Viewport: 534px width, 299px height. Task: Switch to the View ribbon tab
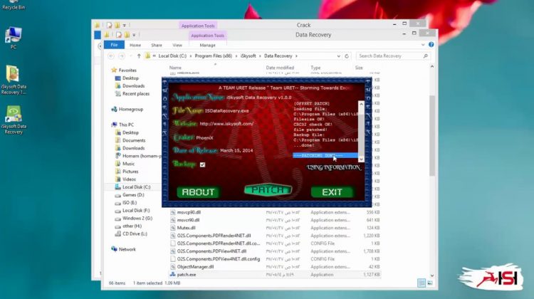pos(177,44)
